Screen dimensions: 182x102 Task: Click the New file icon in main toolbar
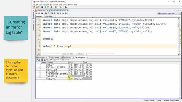(34, 7)
